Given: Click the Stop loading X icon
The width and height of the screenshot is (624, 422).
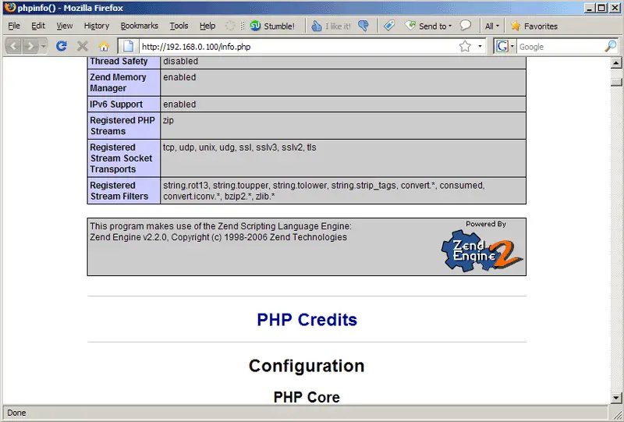Looking at the screenshot, I should 83,46.
